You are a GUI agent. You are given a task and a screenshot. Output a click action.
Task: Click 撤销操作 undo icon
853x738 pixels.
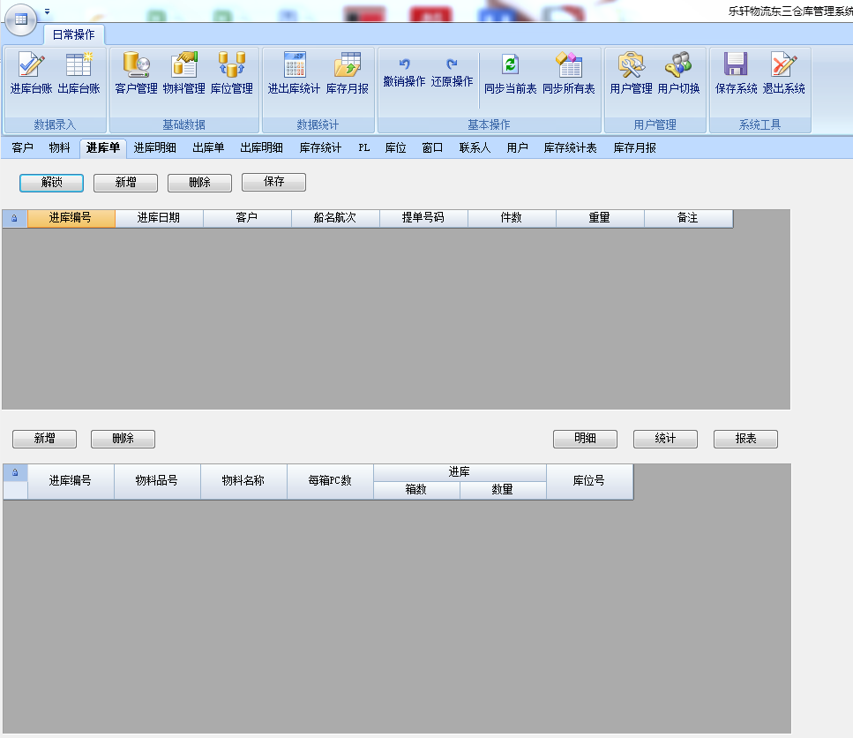pyautogui.click(x=404, y=73)
